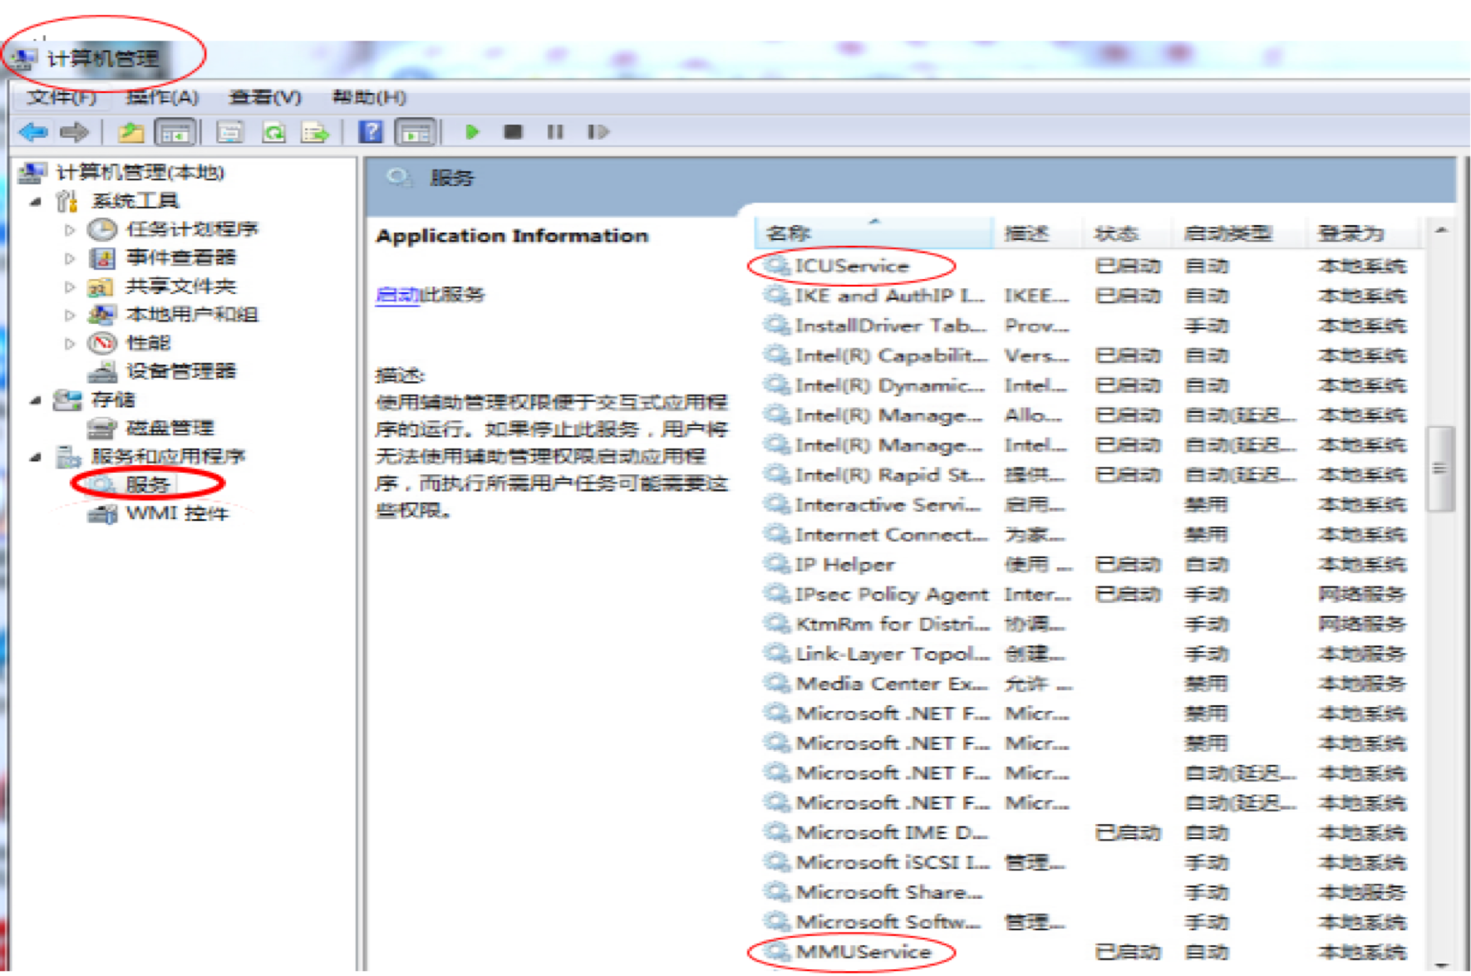This screenshot has height=976, width=1471.
Task: Select the MMUService service name
Action: (863, 951)
